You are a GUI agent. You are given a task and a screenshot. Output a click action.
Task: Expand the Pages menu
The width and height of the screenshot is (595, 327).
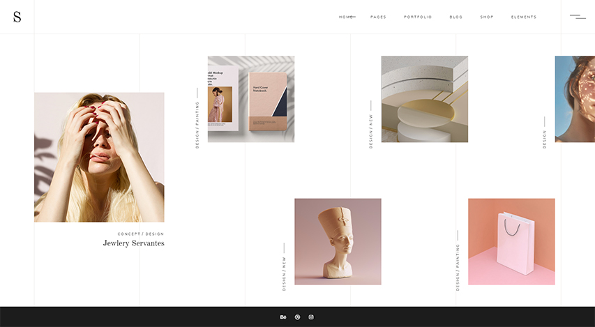click(x=378, y=17)
